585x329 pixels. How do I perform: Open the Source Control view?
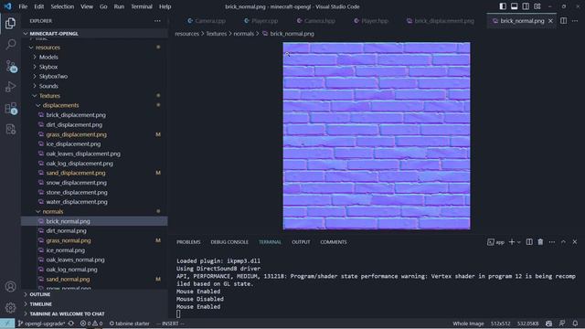click(10, 66)
